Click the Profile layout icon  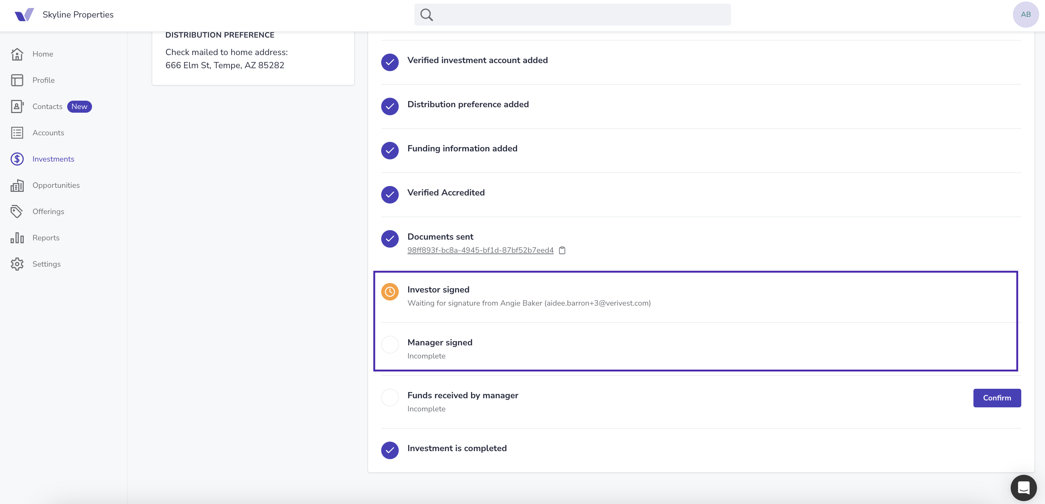tap(17, 80)
